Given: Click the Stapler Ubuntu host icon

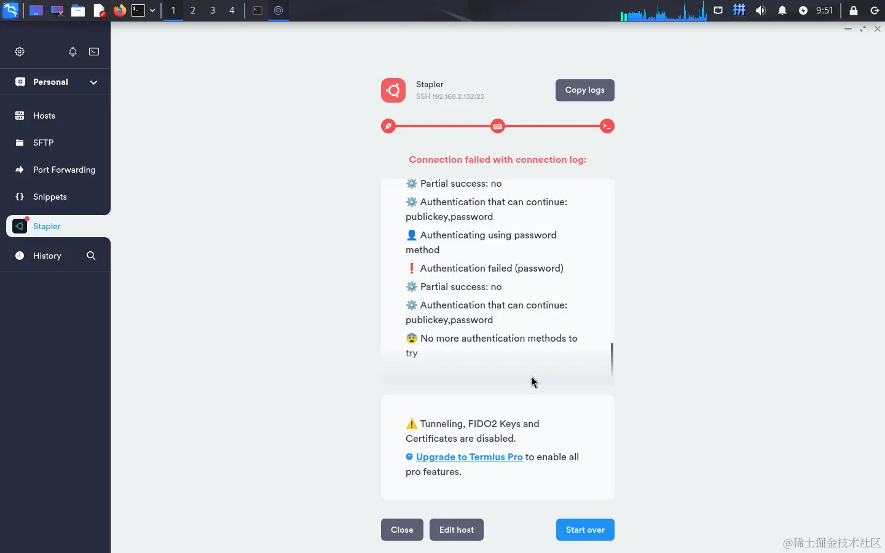Looking at the screenshot, I should coord(393,90).
